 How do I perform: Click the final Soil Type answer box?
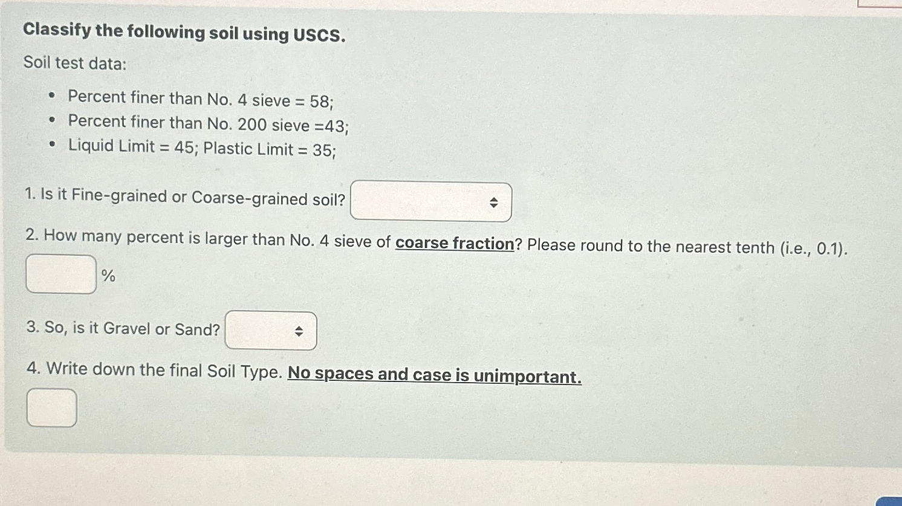(x=51, y=409)
